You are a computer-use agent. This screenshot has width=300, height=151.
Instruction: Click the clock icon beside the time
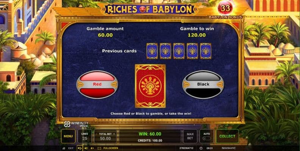(x=201, y=148)
